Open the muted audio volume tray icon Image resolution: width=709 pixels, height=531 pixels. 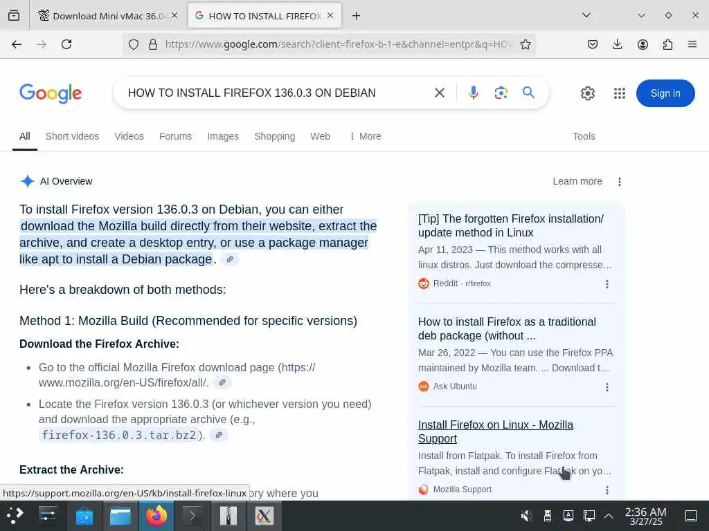[x=526, y=516]
